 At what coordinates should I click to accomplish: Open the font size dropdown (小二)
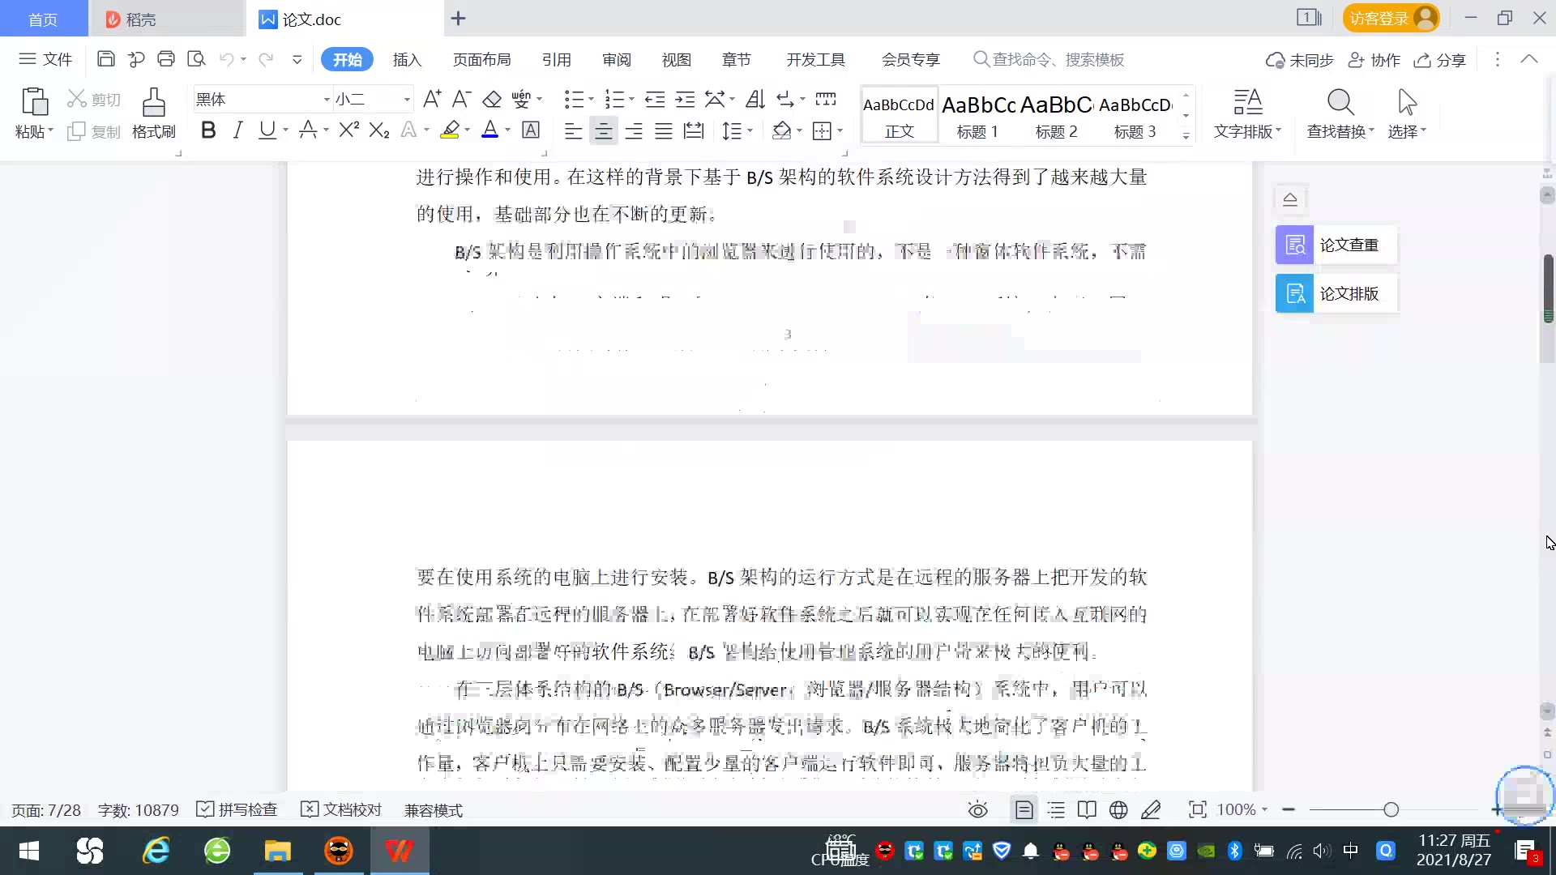tap(407, 100)
